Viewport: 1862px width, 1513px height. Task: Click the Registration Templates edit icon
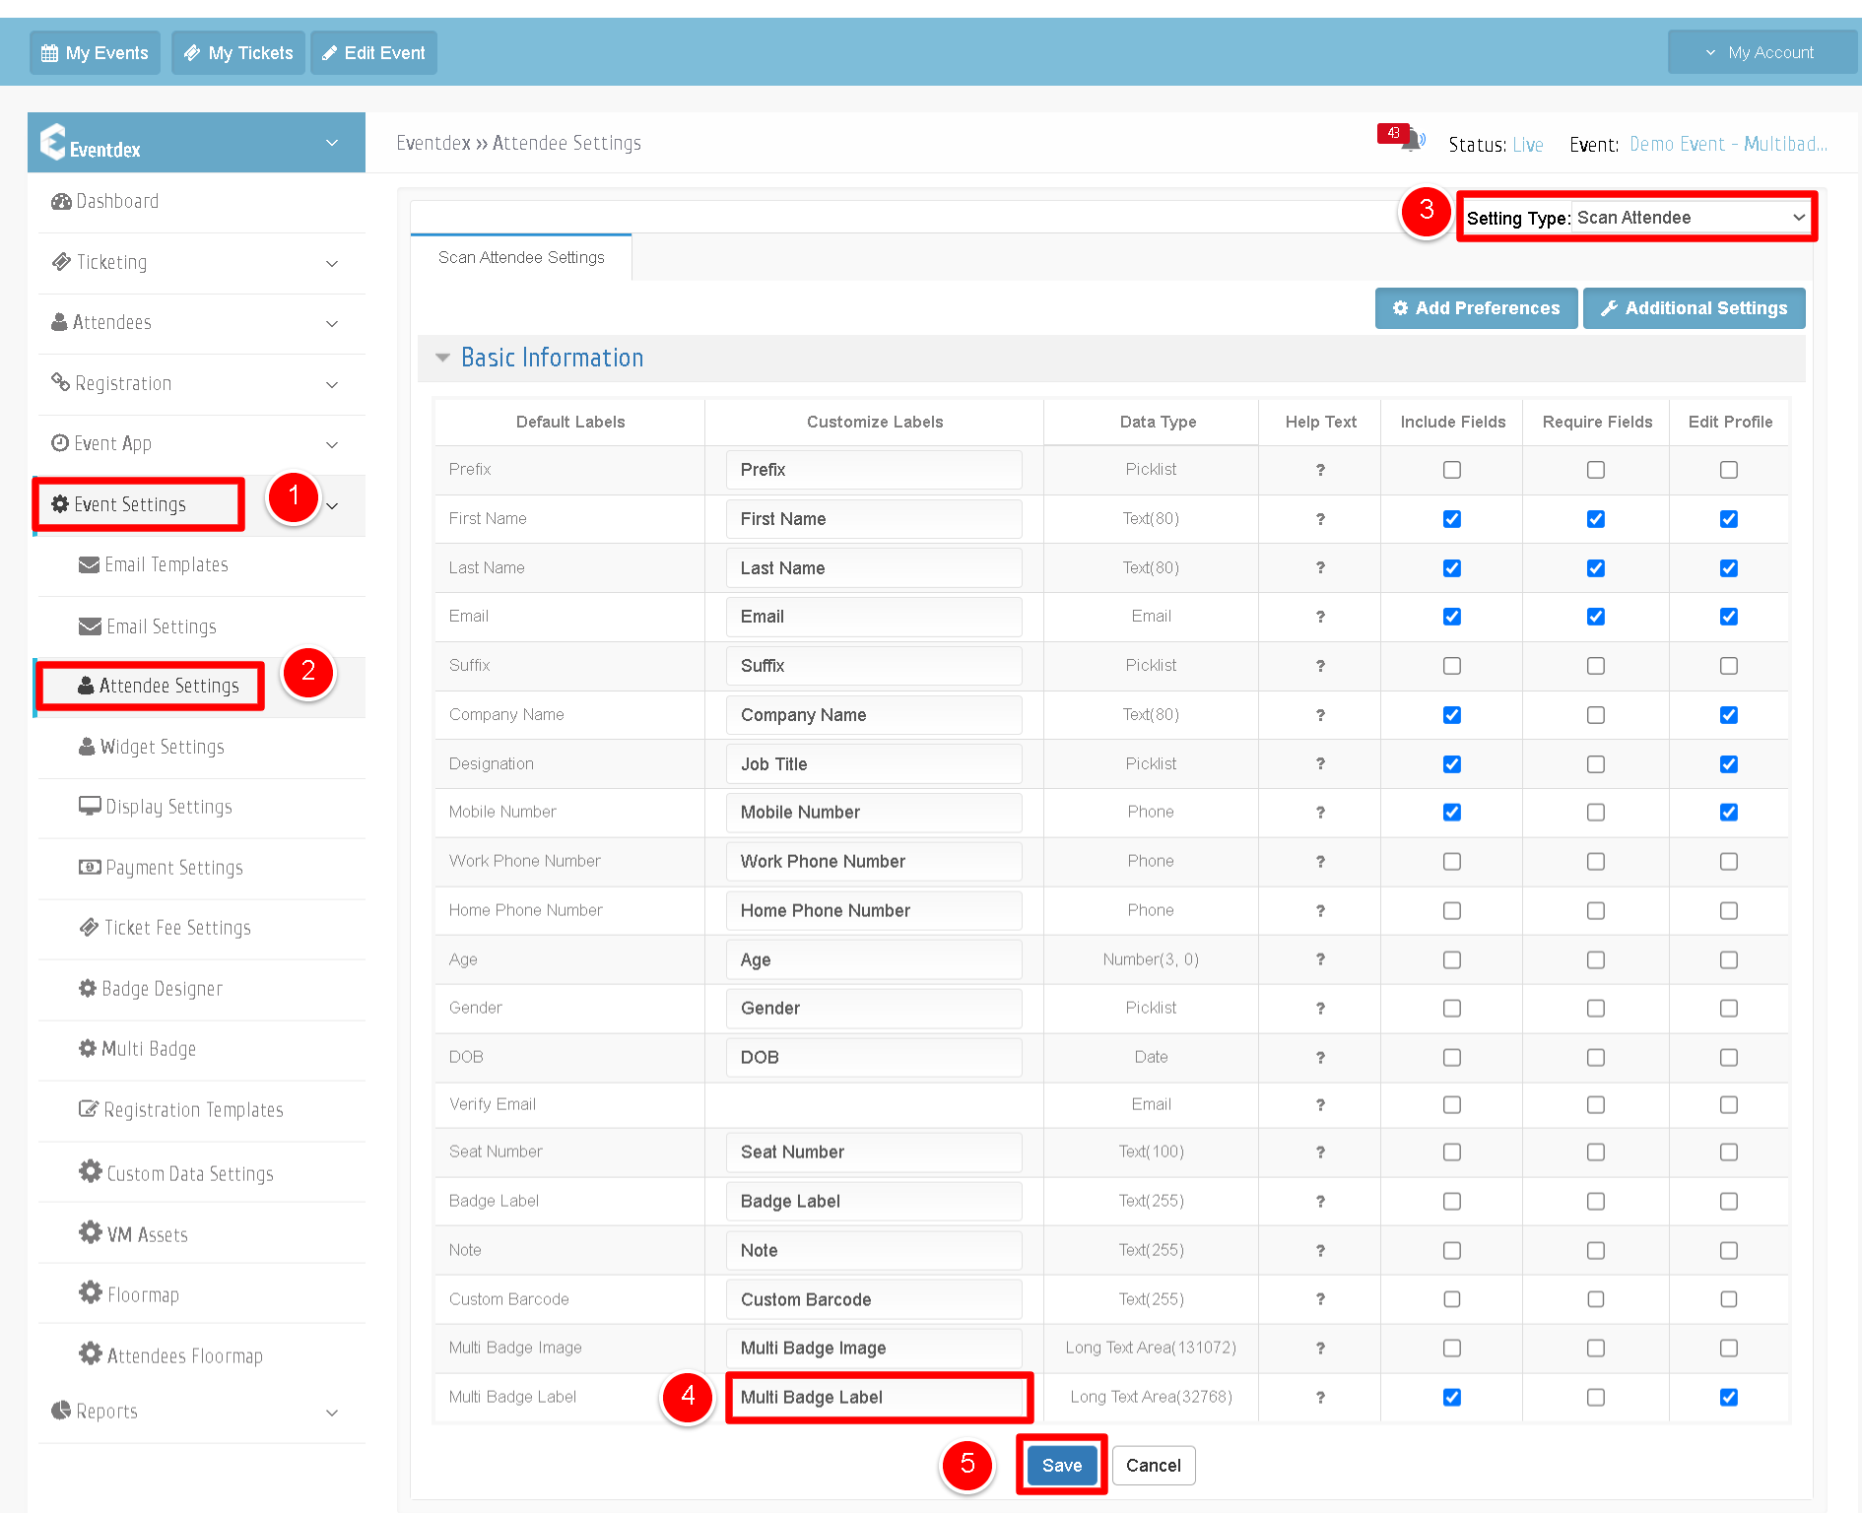coord(89,1109)
